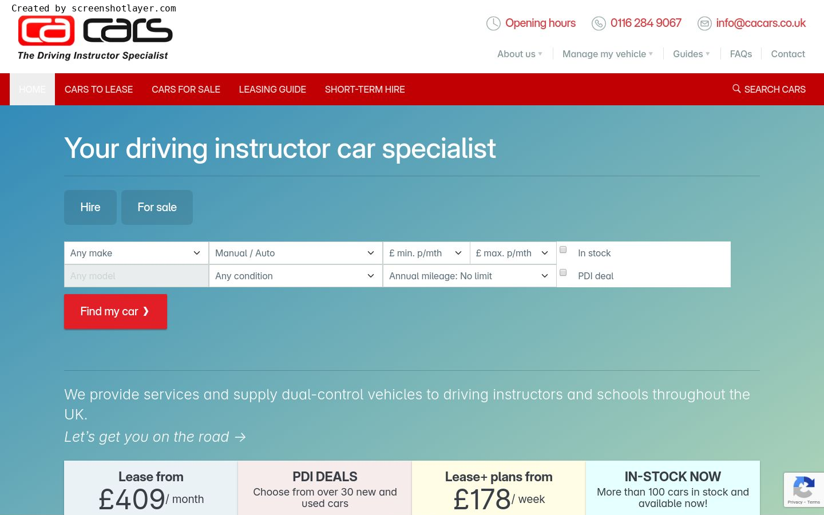Open the Annual mileage dropdown
This screenshot has width=824, height=515.
pos(469,276)
